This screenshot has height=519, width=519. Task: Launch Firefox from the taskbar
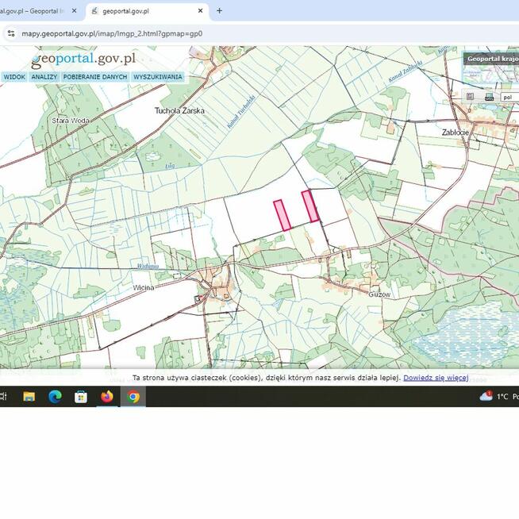click(x=107, y=397)
